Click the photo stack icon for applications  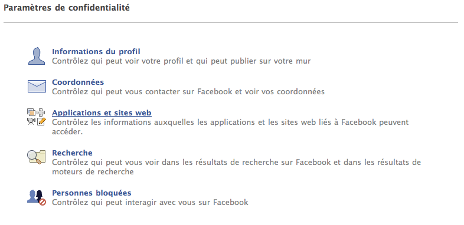31,112
